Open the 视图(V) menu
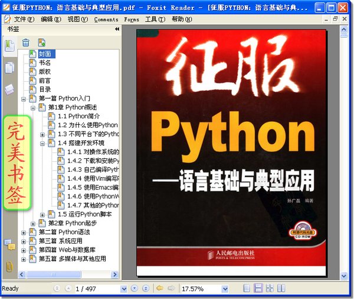 tap(77, 19)
